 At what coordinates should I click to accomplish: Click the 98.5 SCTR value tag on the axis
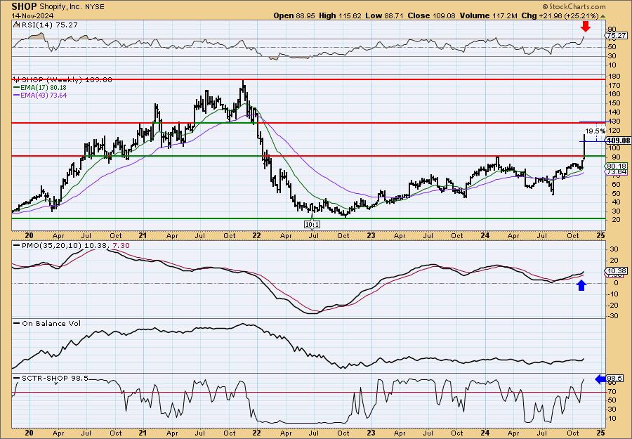(x=615, y=379)
